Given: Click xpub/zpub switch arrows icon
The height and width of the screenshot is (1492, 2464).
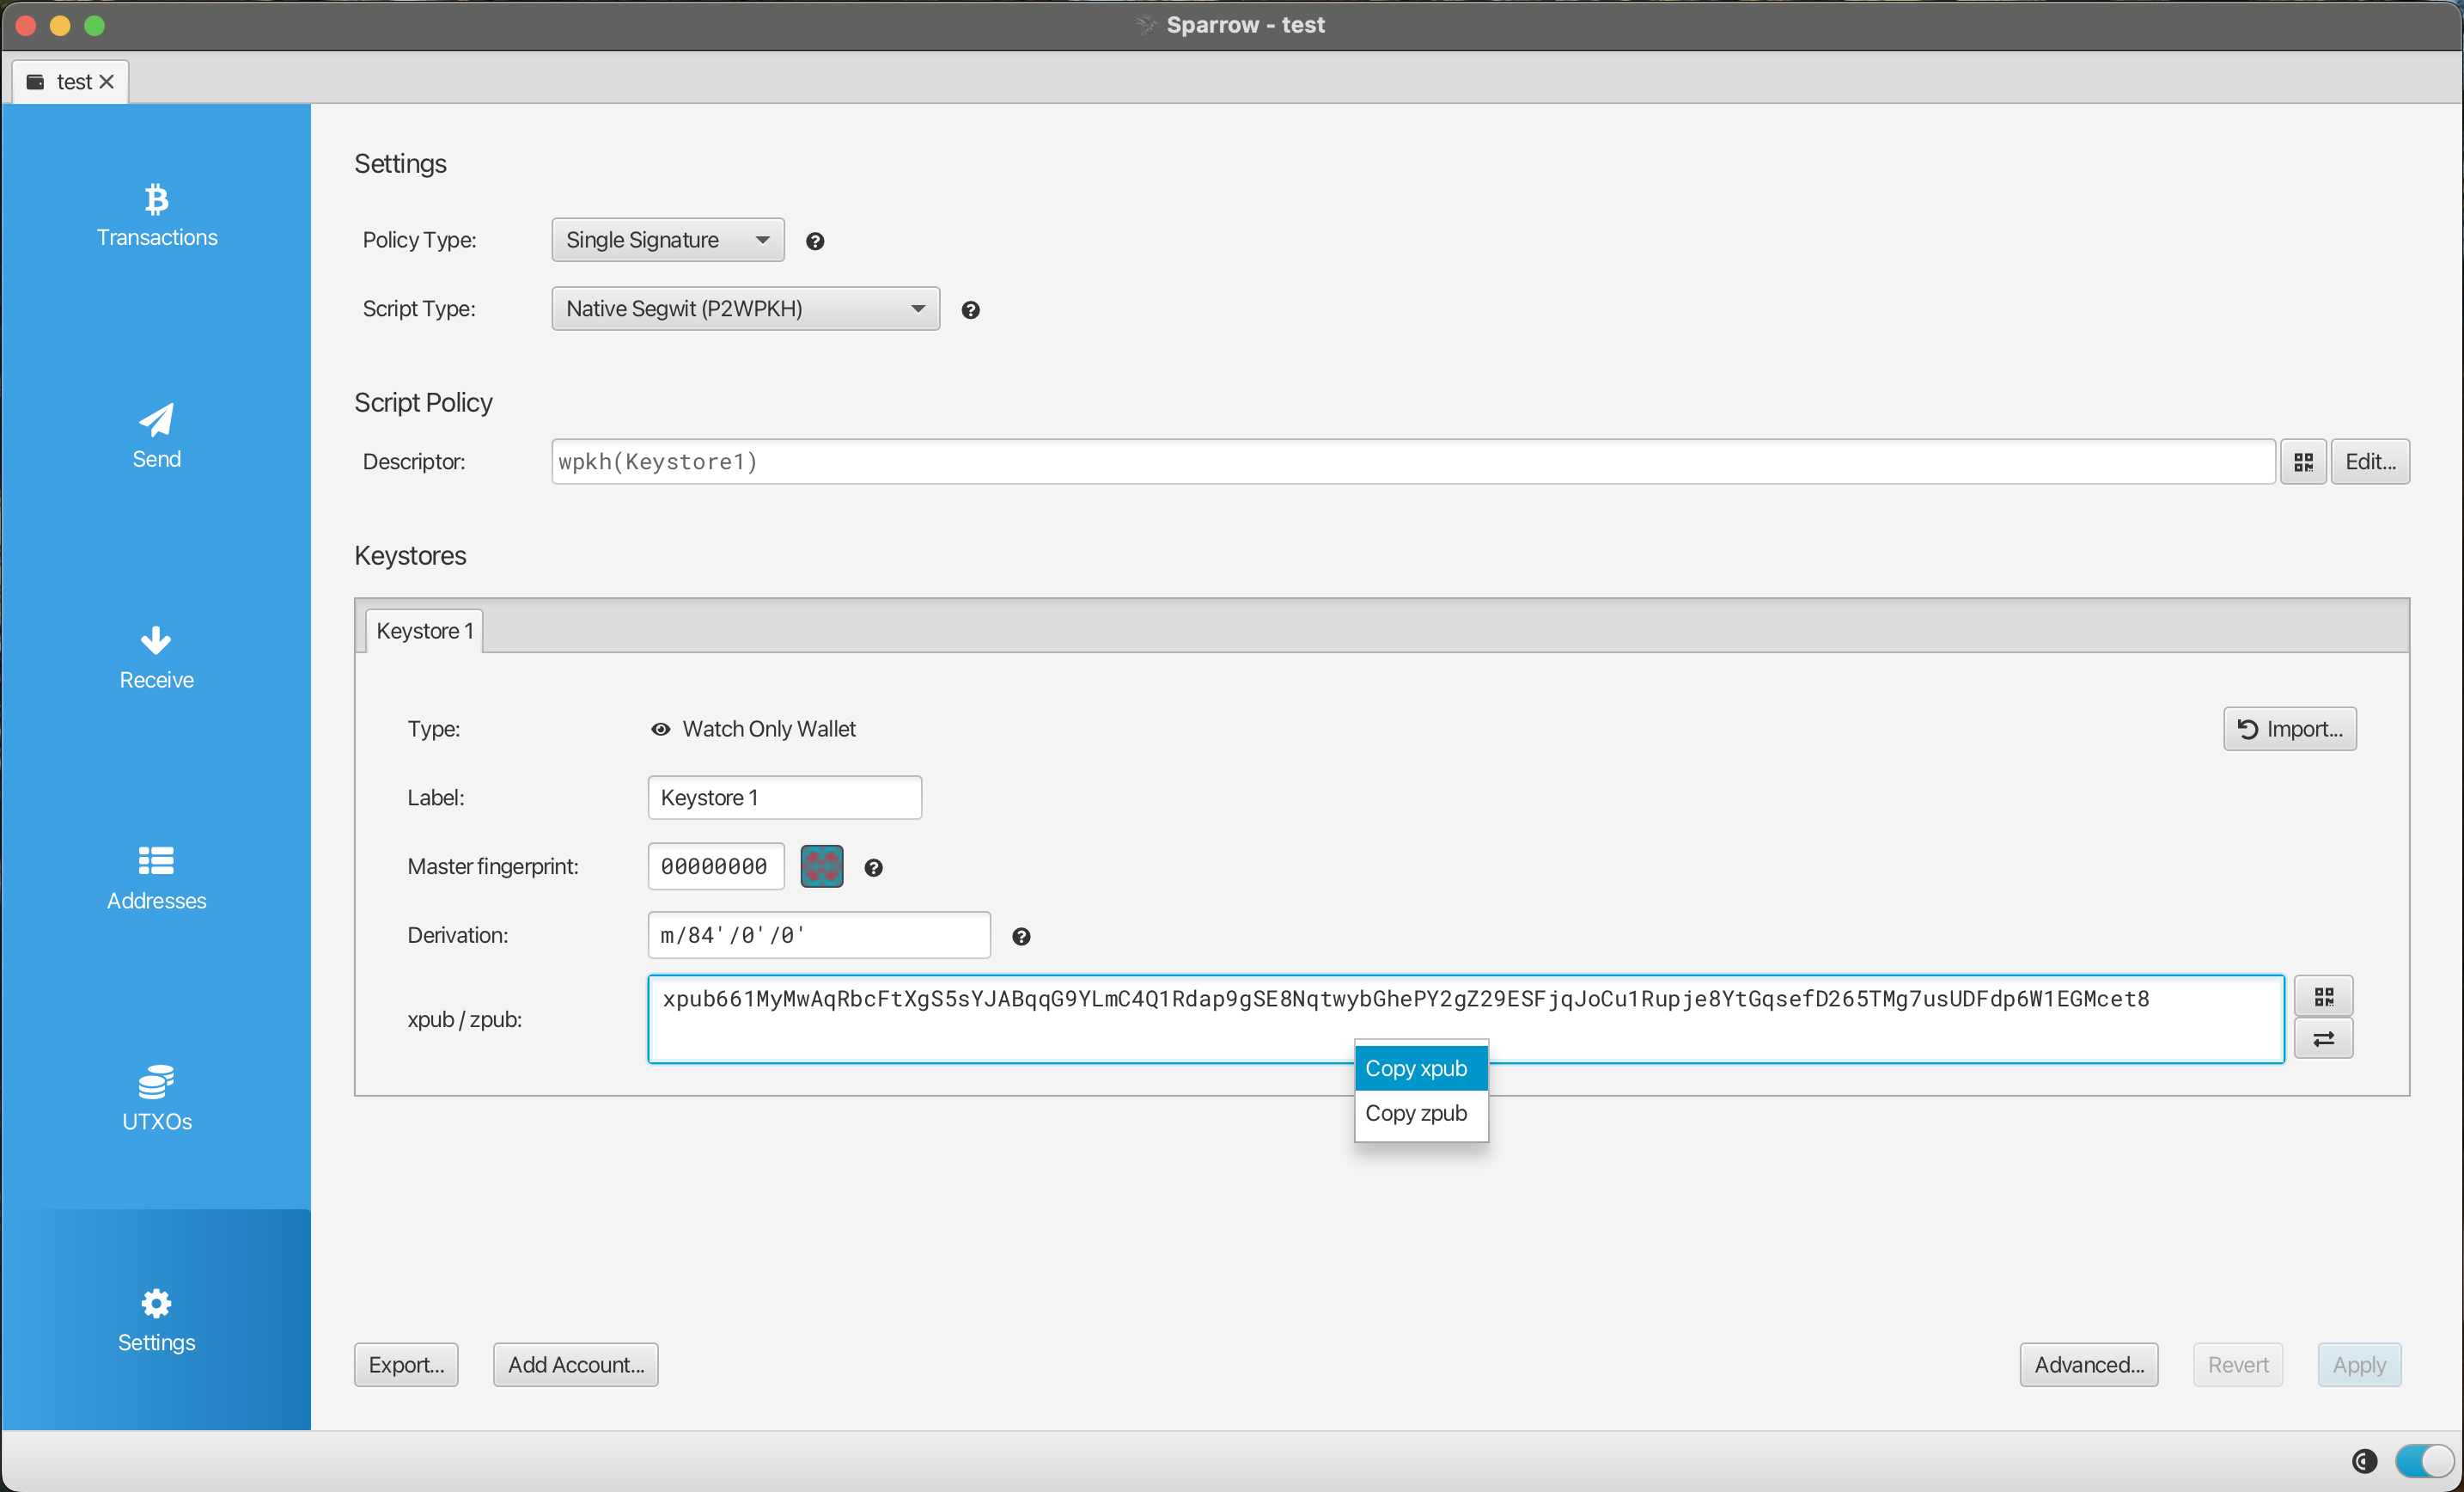Looking at the screenshot, I should coord(2322,1039).
